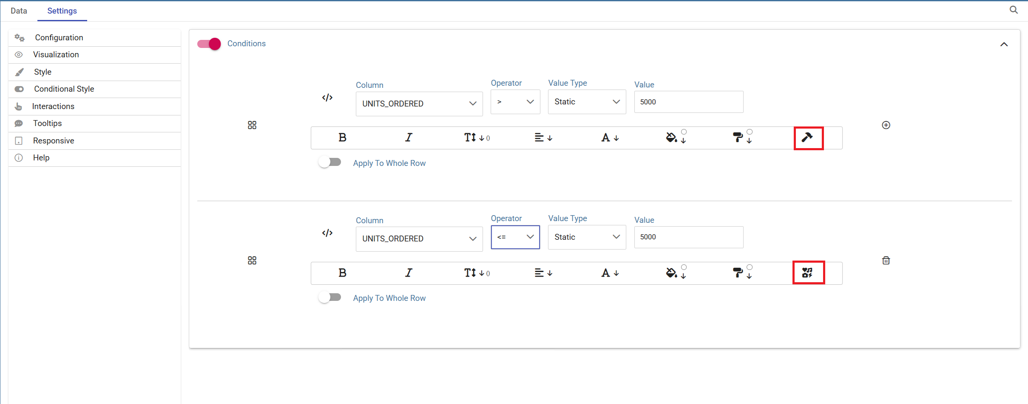Click the Conditional Style toggle icon

tap(19, 89)
